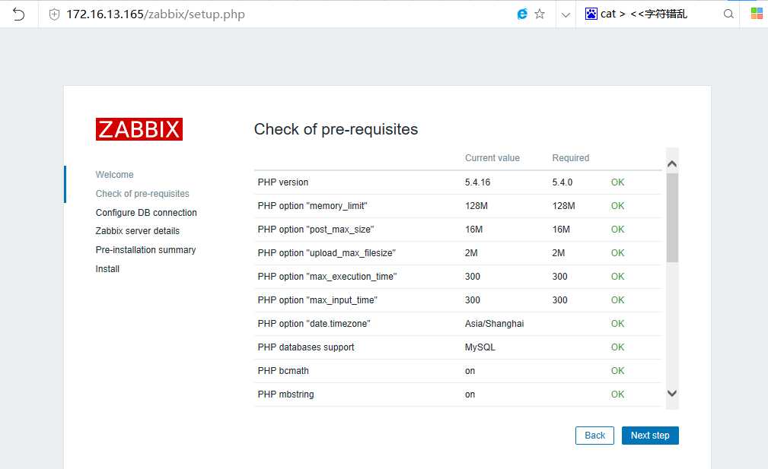768x469 pixels.
Task: Click the Back button
Action: point(594,436)
